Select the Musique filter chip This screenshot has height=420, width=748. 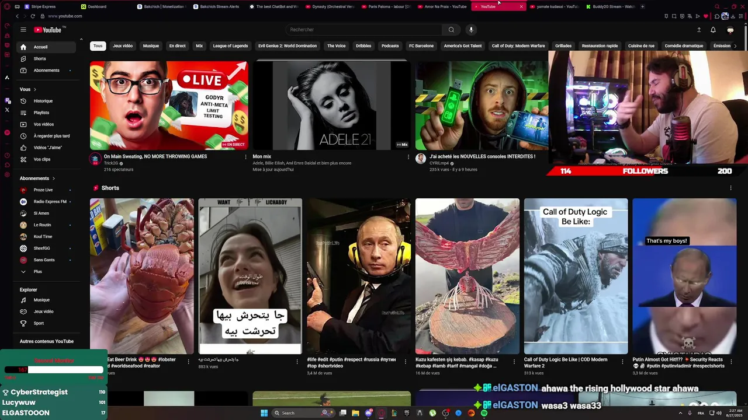[x=151, y=45]
